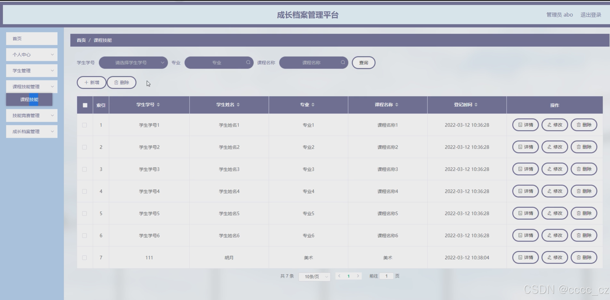Open the 10条/页 page size dropdown
Image resolution: width=610 pixels, height=300 pixels.
[x=314, y=277]
